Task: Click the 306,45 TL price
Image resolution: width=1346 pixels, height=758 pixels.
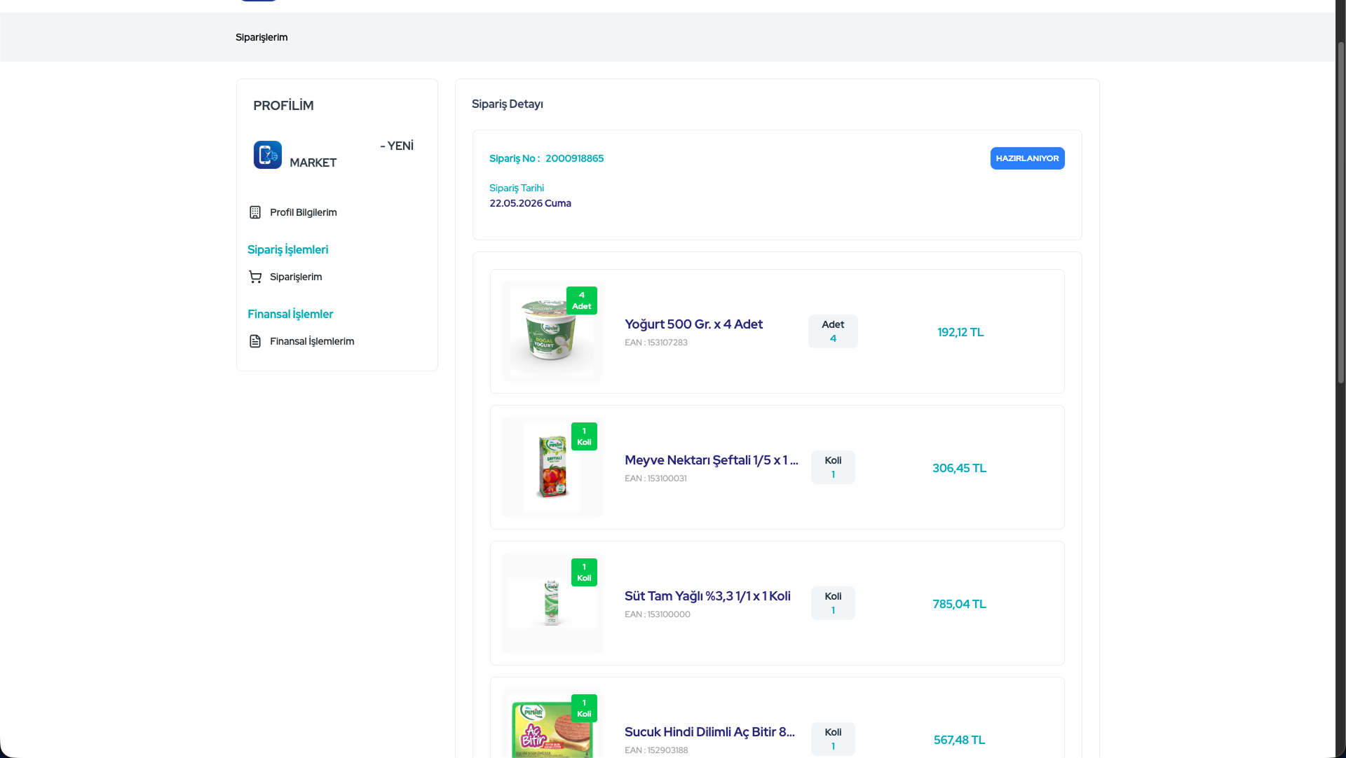Action: click(959, 468)
